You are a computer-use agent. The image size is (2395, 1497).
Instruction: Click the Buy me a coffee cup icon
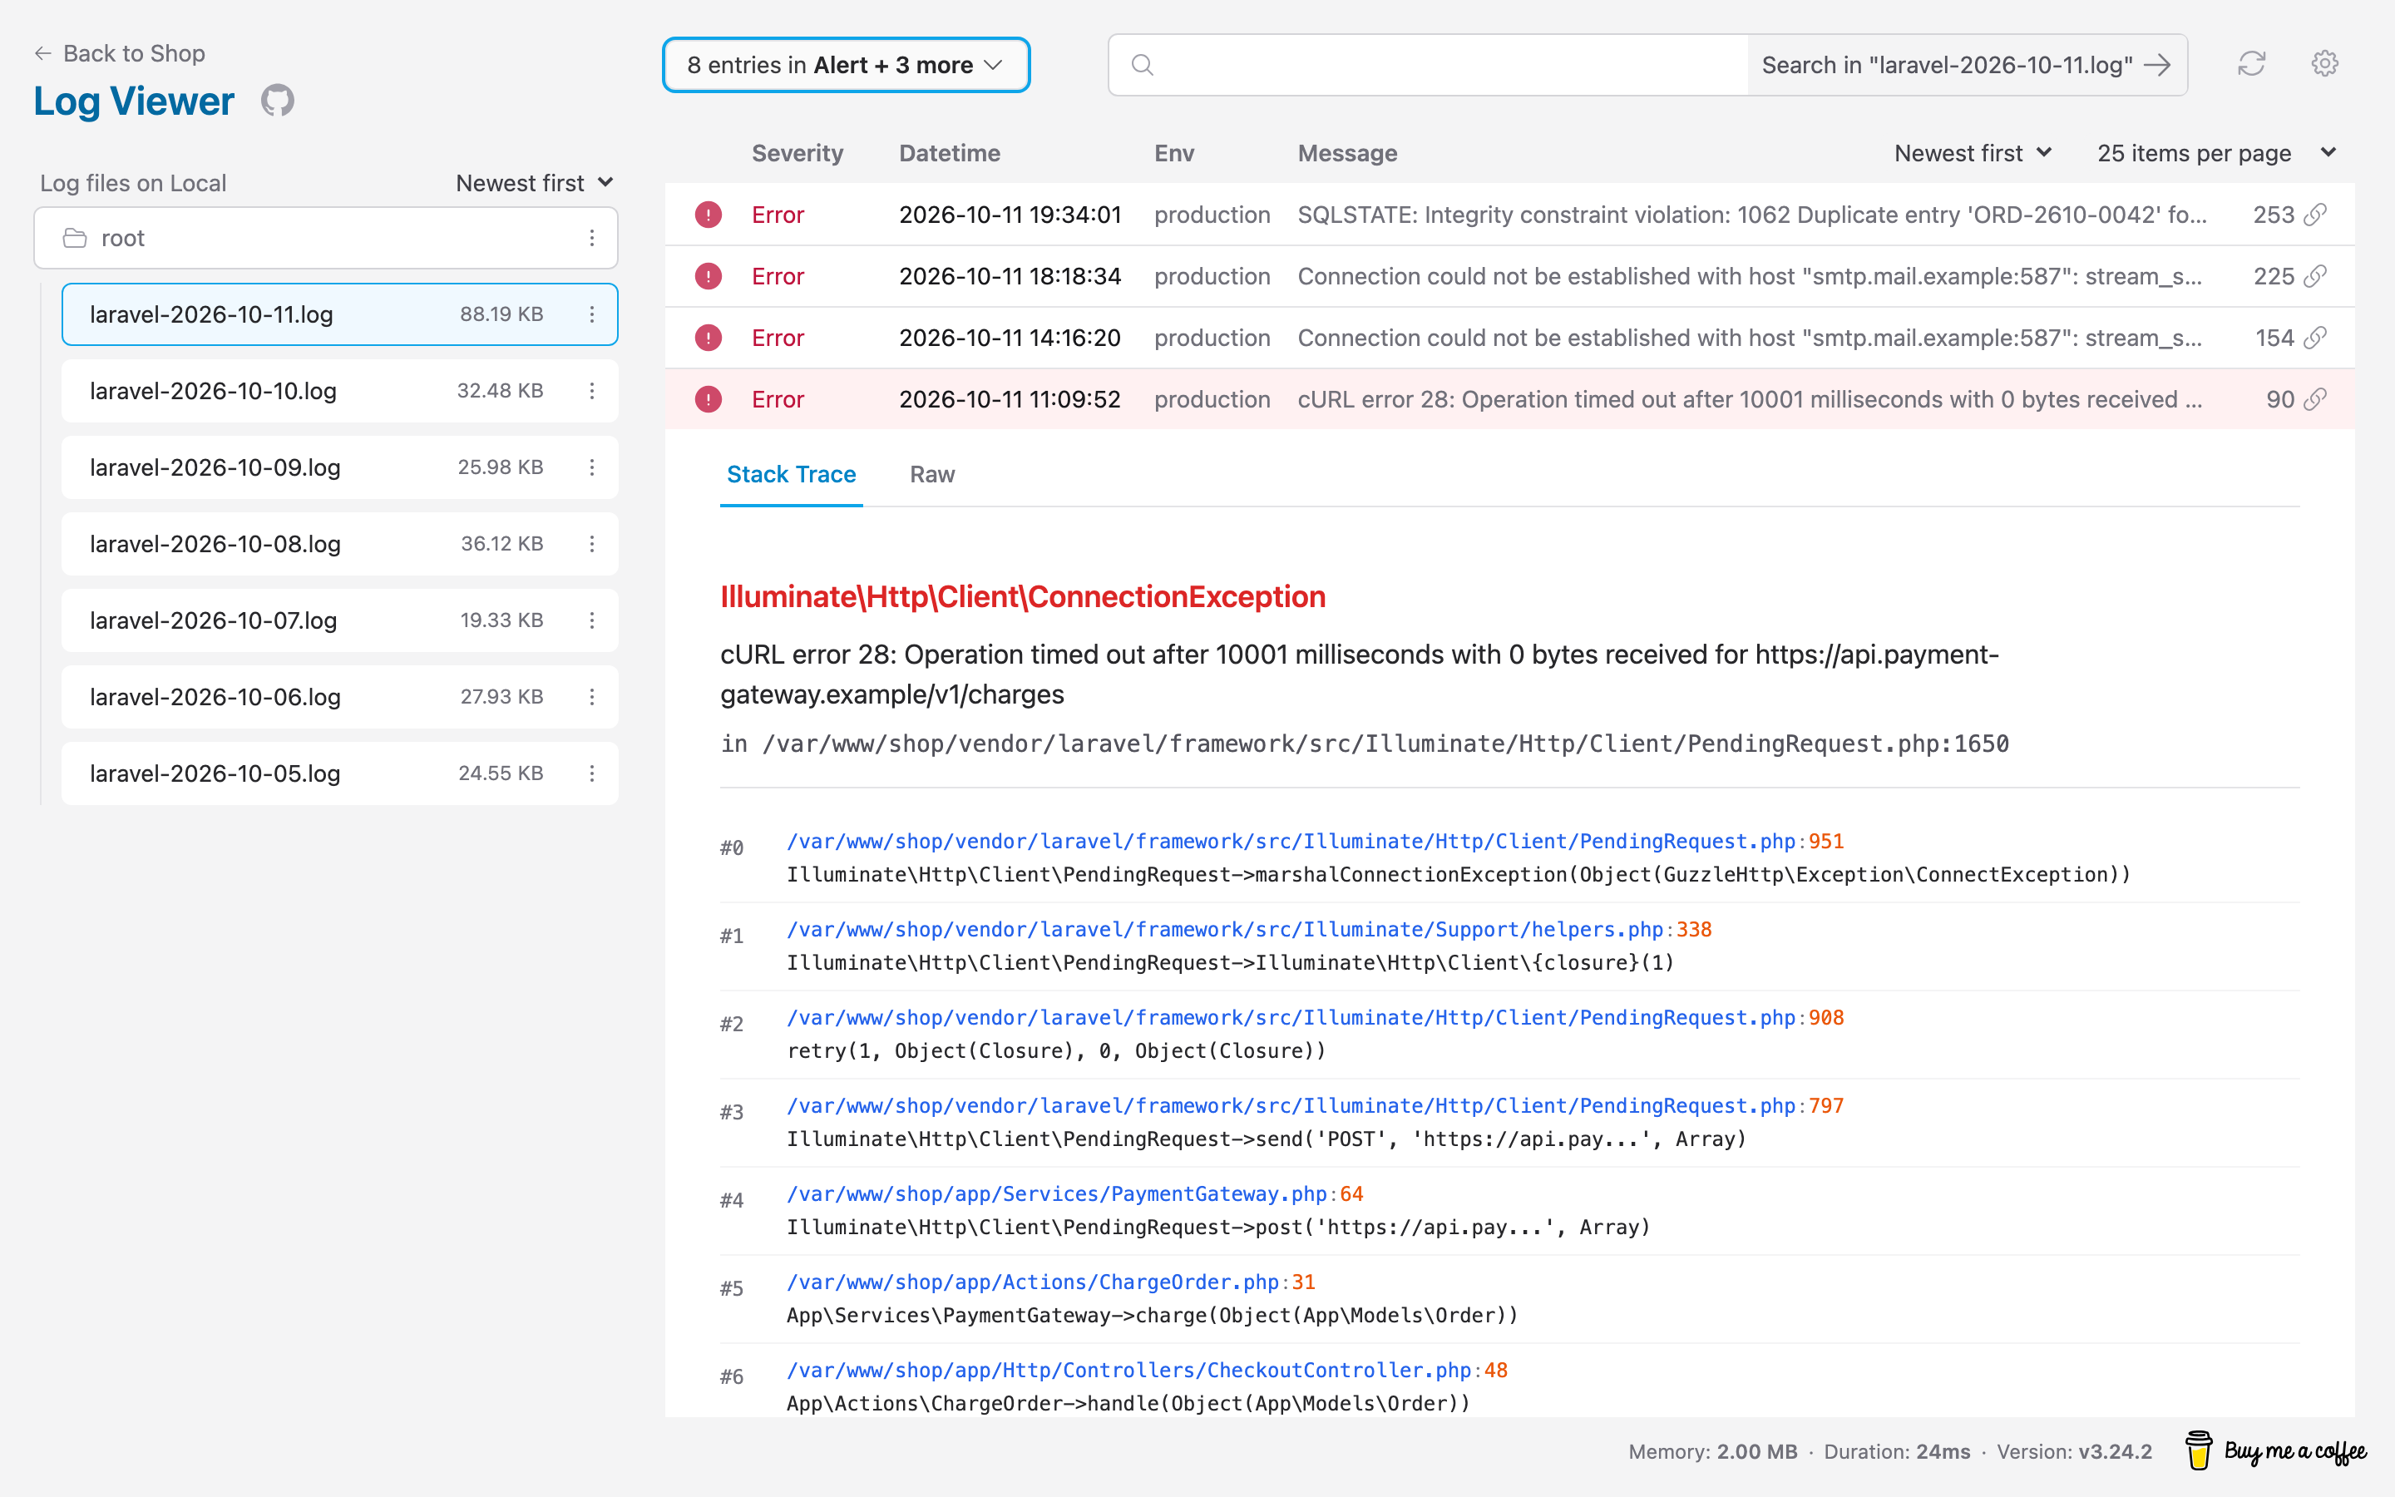[2198, 1450]
